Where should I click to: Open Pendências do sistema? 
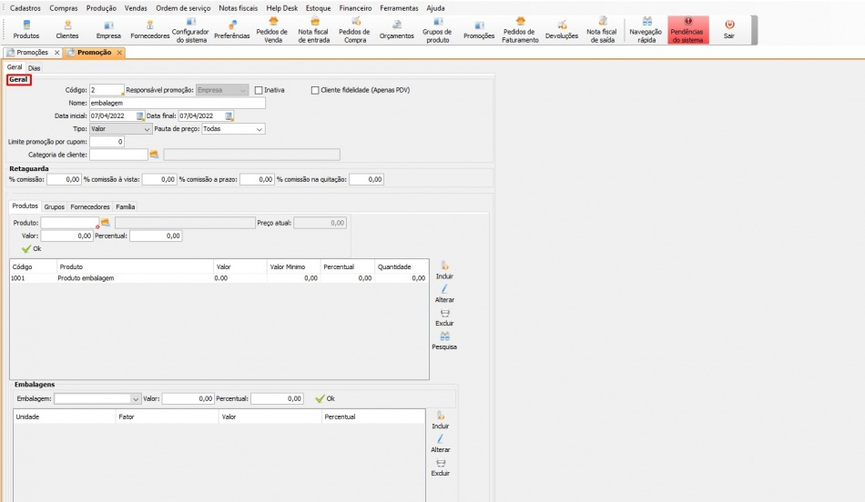pyautogui.click(x=687, y=29)
